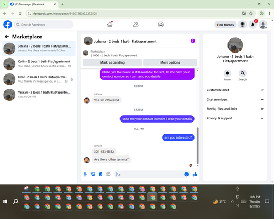Click the '301-433-5582' message bubble
This screenshot has width=274, height=219.
click(104, 152)
